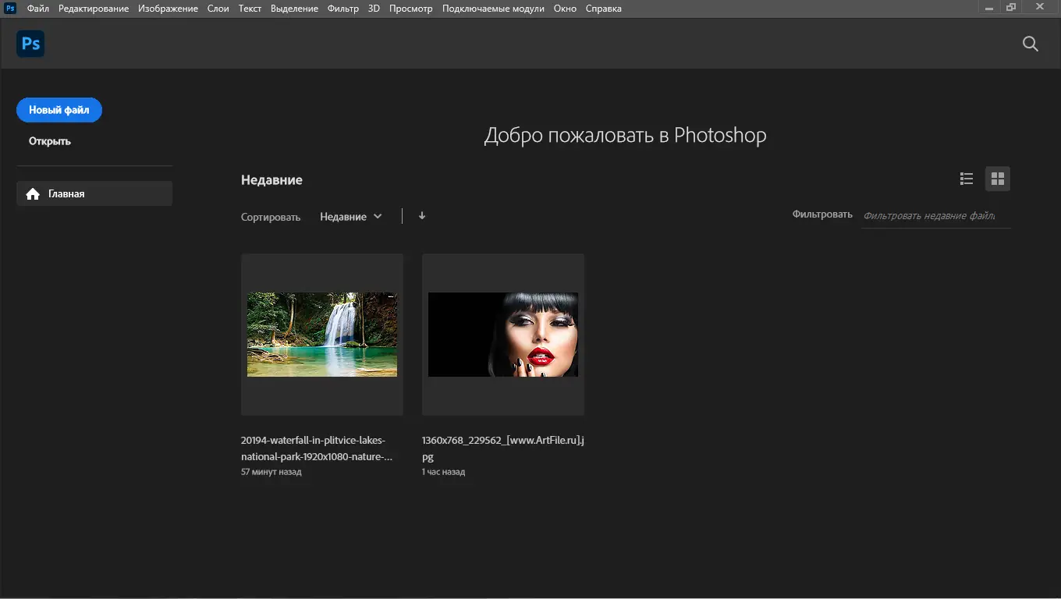Open the woman portrait thumbnail

point(503,335)
